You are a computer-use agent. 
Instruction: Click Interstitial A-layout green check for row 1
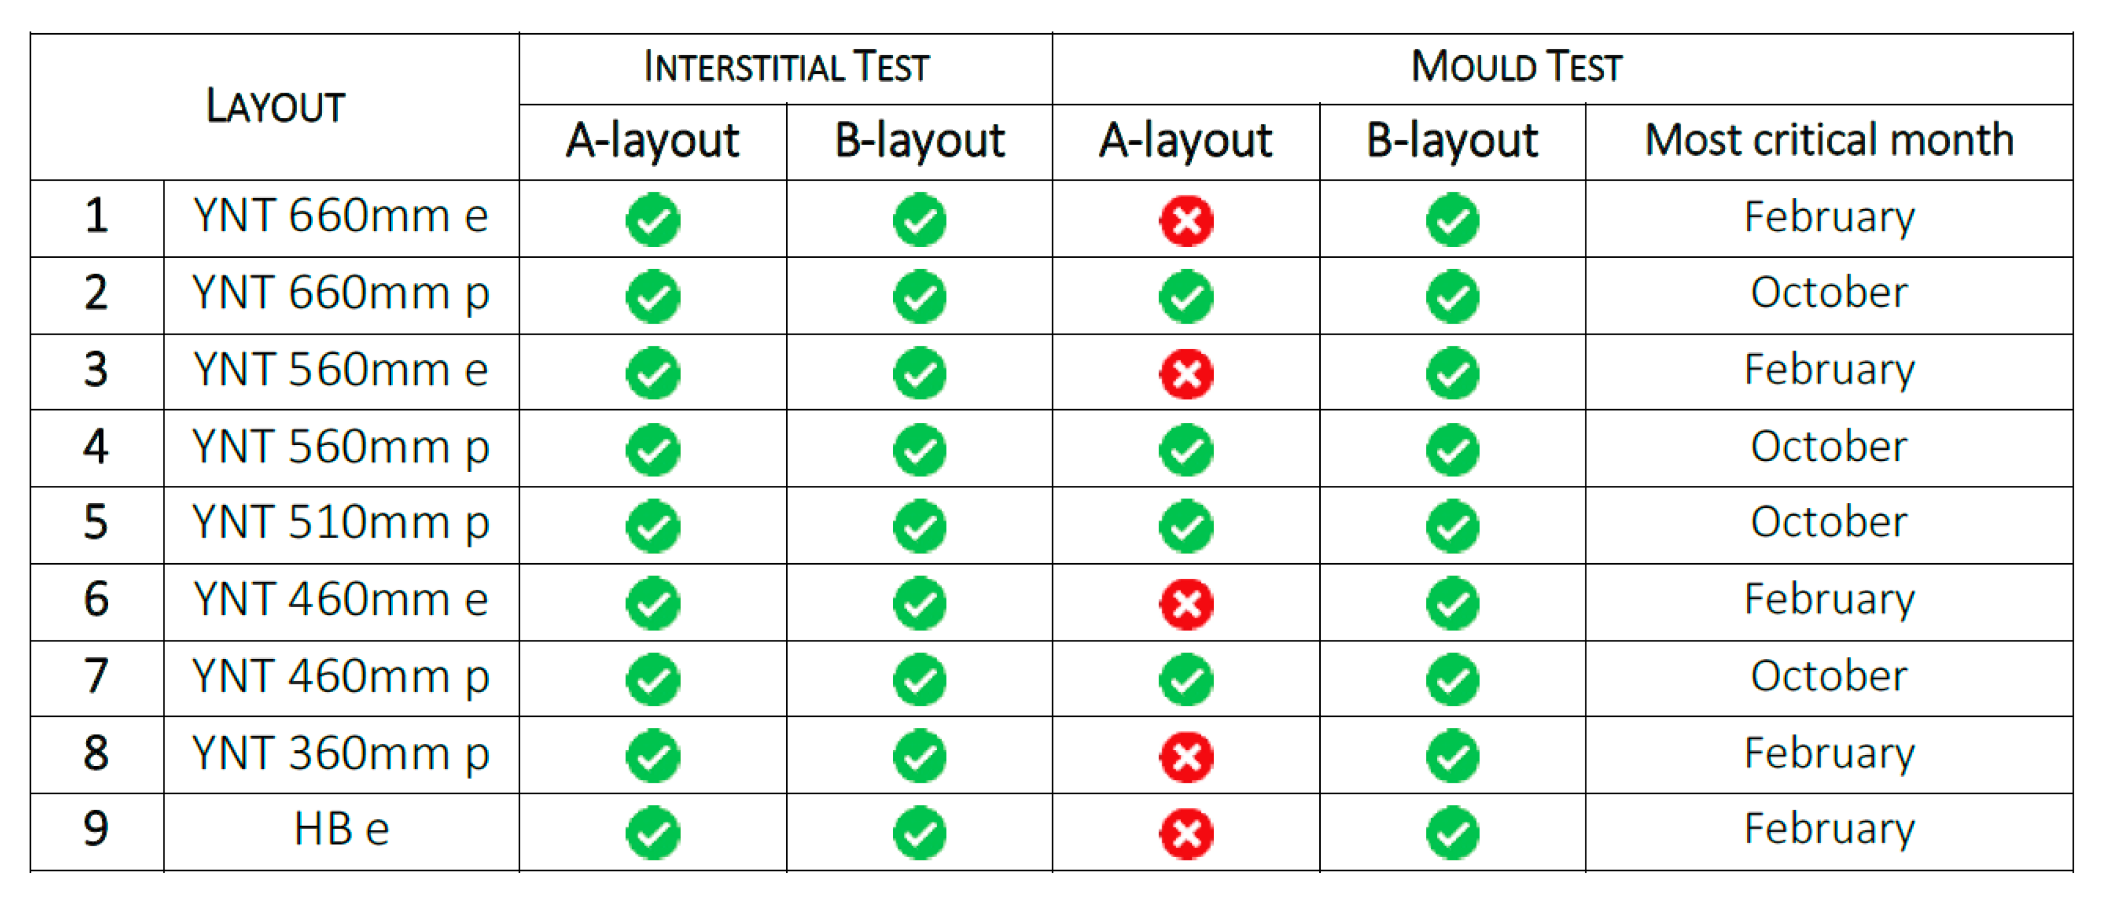652,220
